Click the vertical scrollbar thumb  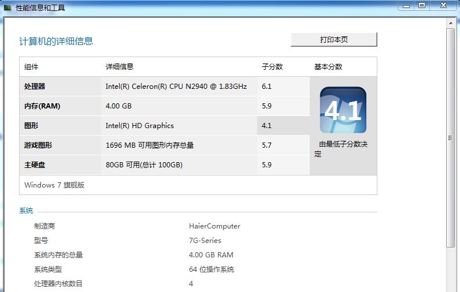(451, 138)
